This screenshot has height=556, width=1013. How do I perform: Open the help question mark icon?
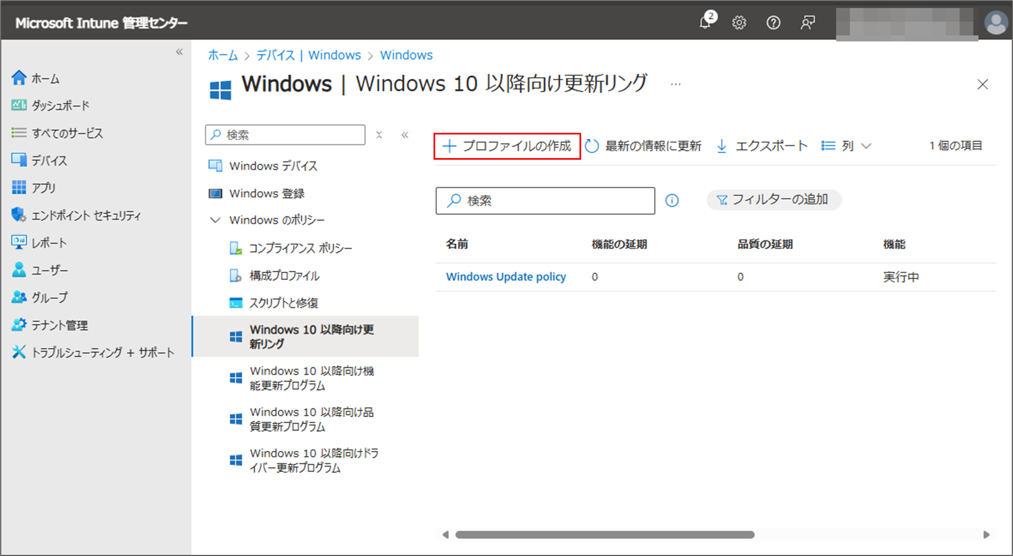(773, 23)
